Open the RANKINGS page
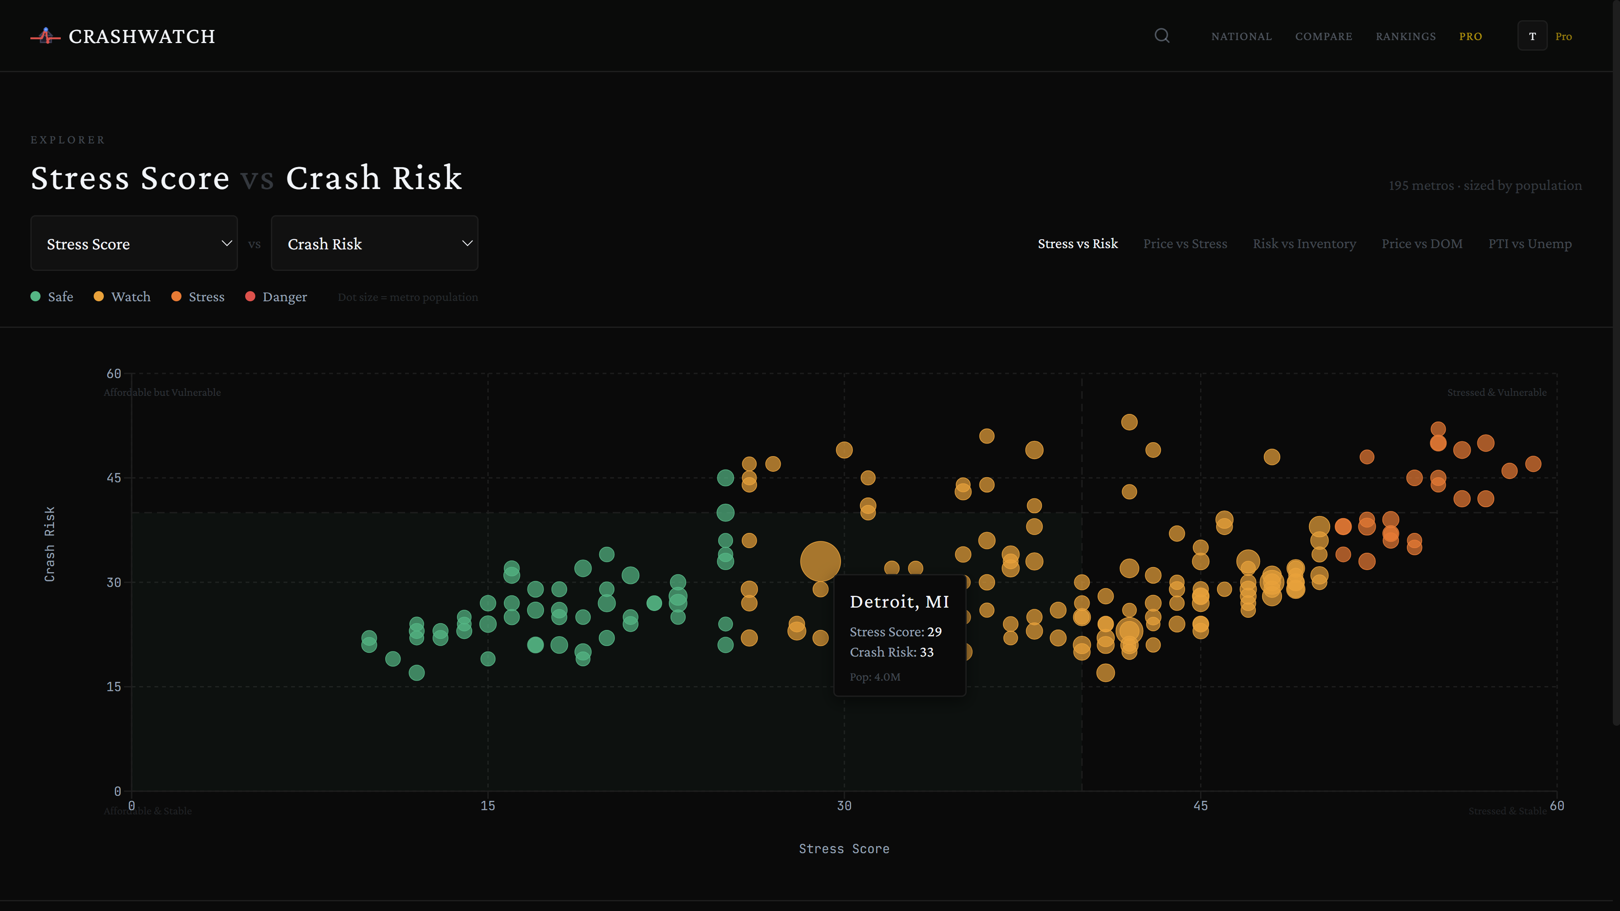Image resolution: width=1620 pixels, height=911 pixels. click(1406, 36)
